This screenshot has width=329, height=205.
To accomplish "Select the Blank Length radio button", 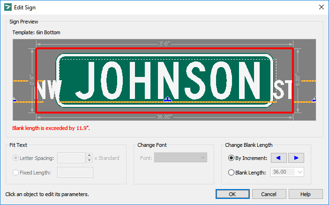I will click(x=231, y=173).
